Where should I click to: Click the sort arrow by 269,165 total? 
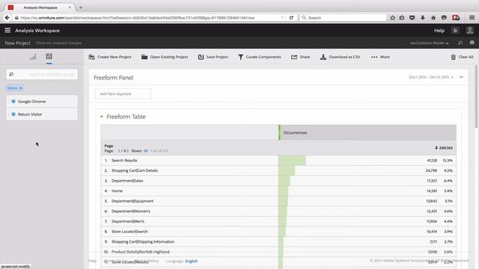pyautogui.click(x=436, y=148)
